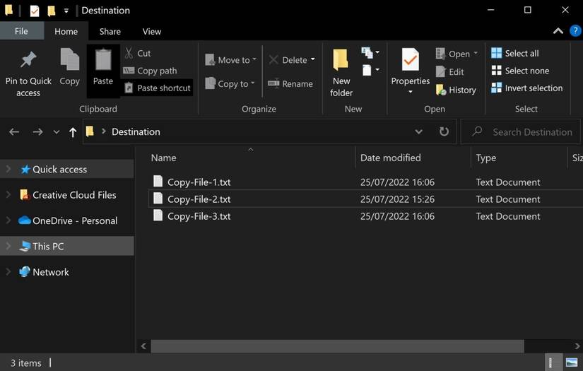Click the Edit command in Open group

pyautogui.click(x=450, y=72)
